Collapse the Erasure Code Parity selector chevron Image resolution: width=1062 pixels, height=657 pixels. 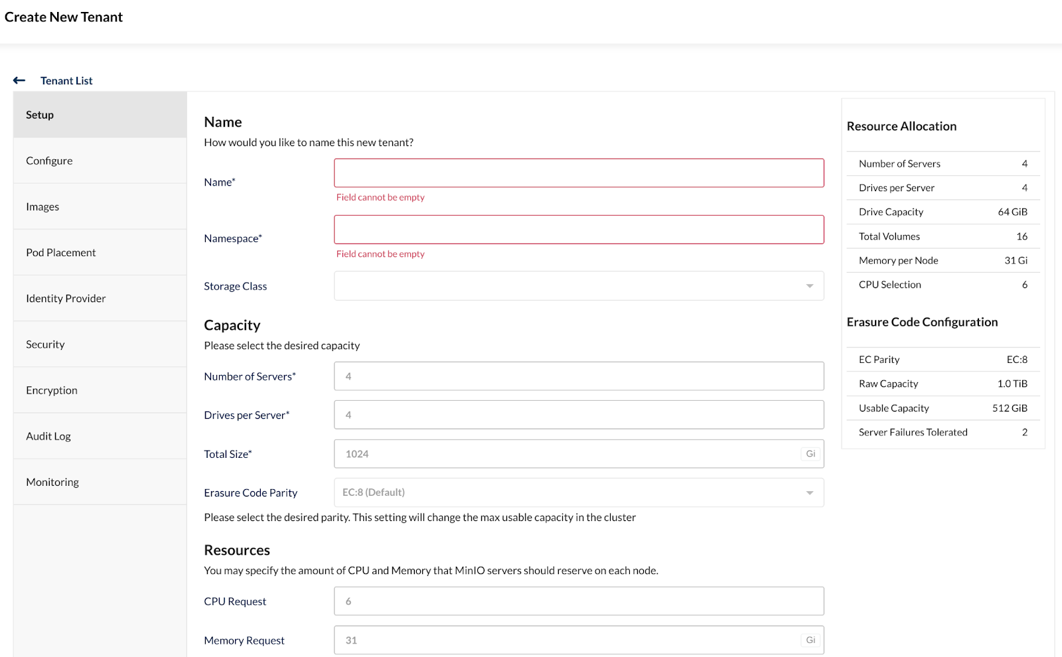coord(809,492)
